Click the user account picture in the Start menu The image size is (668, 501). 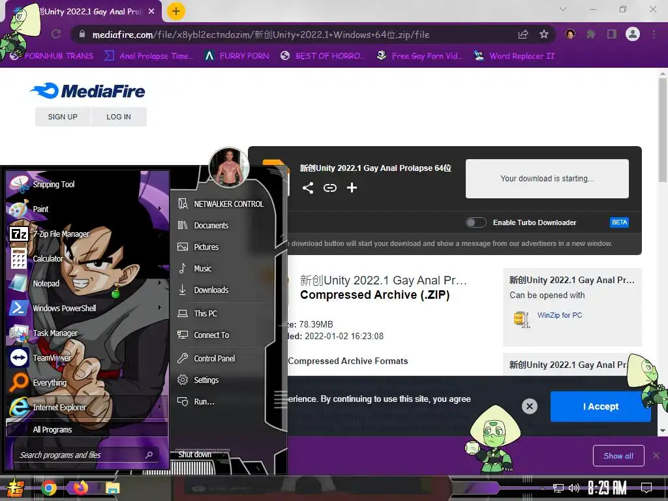[x=229, y=167]
